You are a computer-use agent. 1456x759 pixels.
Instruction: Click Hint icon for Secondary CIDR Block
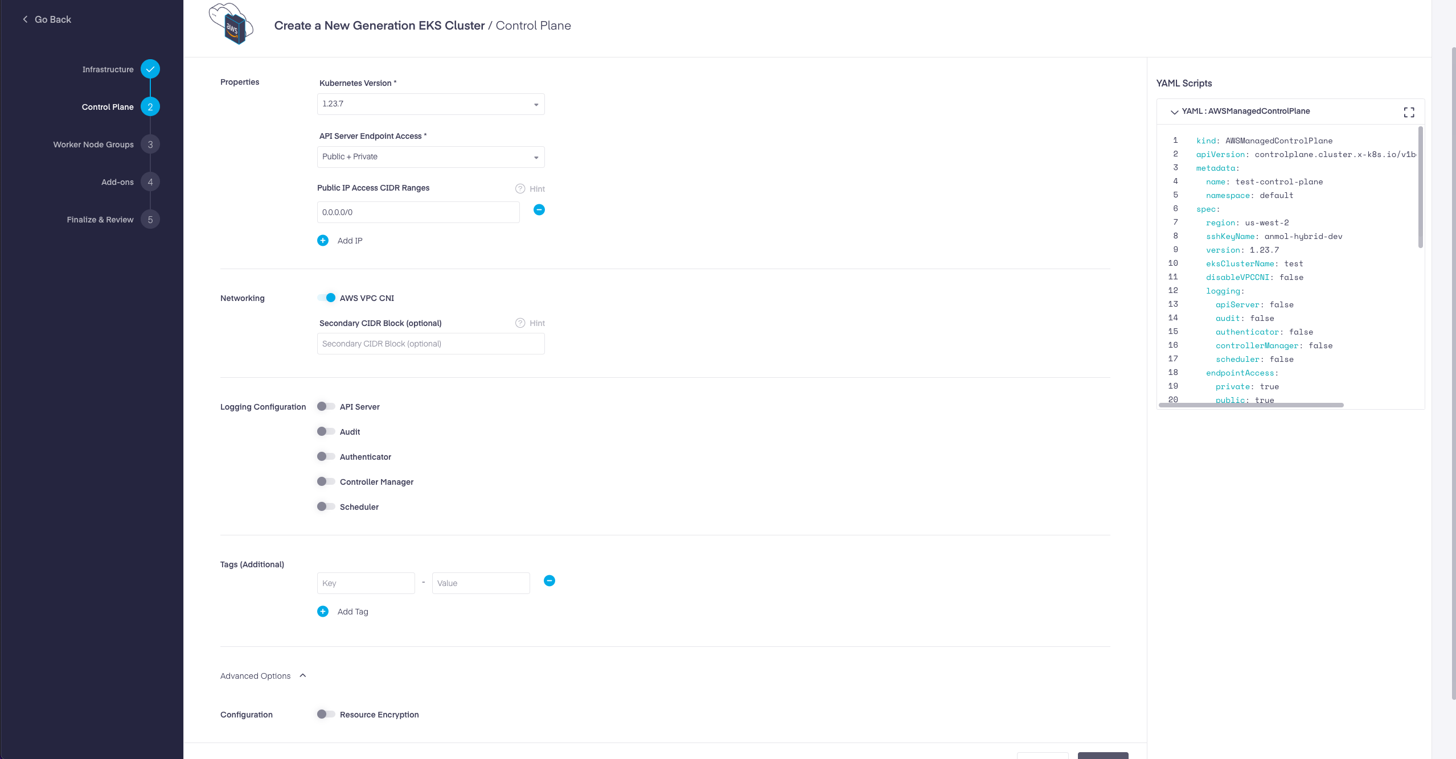(x=520, y=323)
